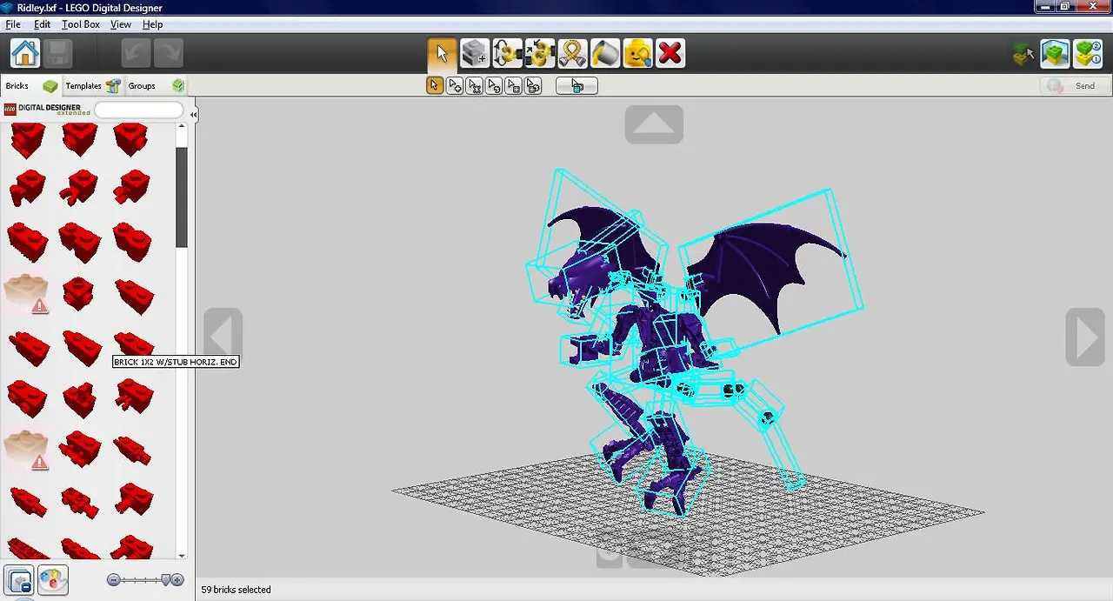Select the Hide minifig-head tool
This screenshot has height=601, width=1113.
tap(637, 53)
